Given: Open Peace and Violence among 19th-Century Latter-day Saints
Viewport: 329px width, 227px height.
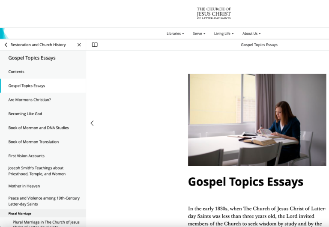Looking at the screenshot, I should (x=44, y=200).
